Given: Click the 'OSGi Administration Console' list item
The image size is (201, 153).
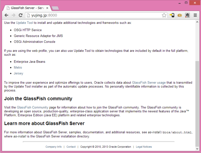Looking at the screenshot, I should 34,42.
